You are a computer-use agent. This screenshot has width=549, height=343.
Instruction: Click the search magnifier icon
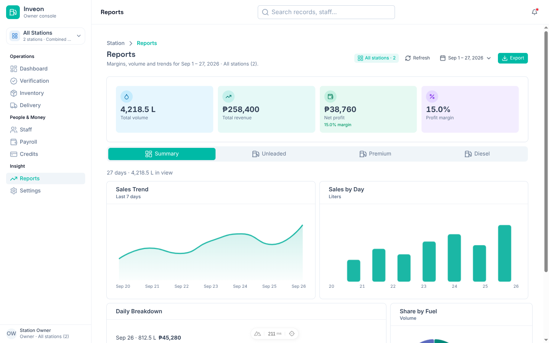point(265,12)
